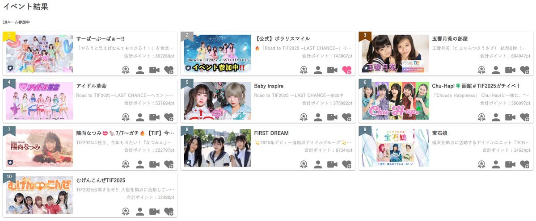Click the medal icon on 陽向なつみ card

tap(126, 164)
